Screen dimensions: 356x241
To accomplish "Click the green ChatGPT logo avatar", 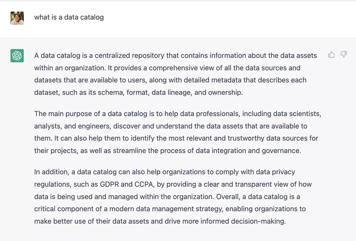I will click(17, 56).
